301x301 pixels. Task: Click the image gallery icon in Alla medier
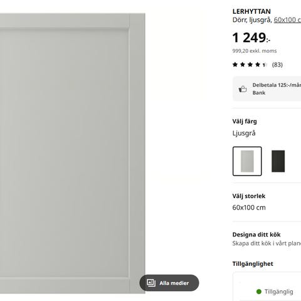pos(151,283)
